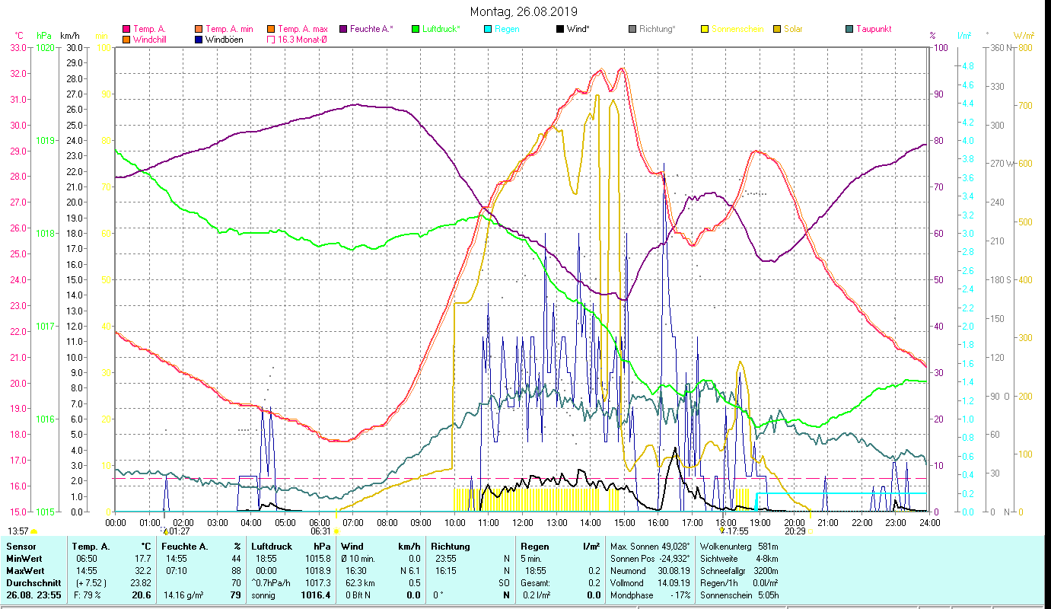Select the Luftdruck column header in table
The height and width of the screenshot is (609, 1051).
click(x=271, y=547)
